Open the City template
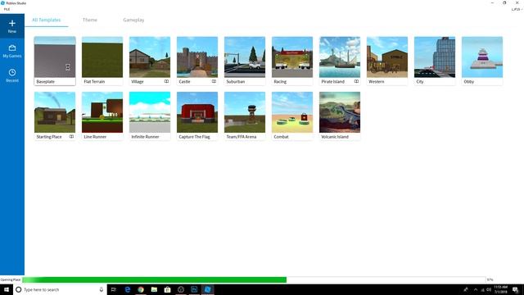 click(x=435, y=61)
